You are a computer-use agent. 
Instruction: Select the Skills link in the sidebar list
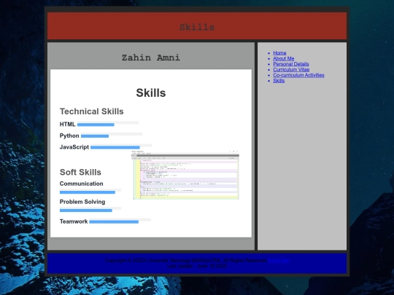(279, 81)
